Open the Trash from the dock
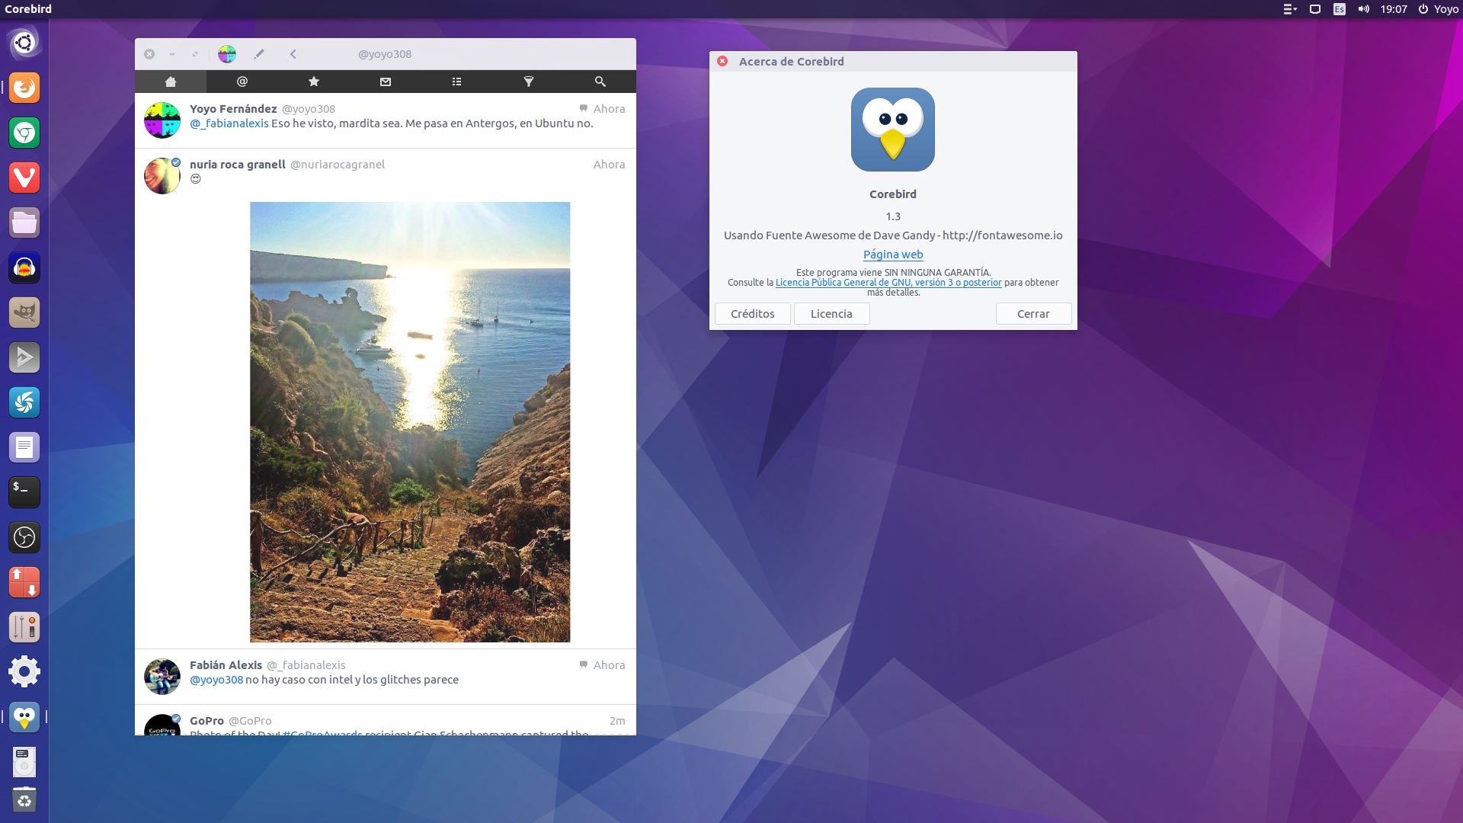 (24, 799)
